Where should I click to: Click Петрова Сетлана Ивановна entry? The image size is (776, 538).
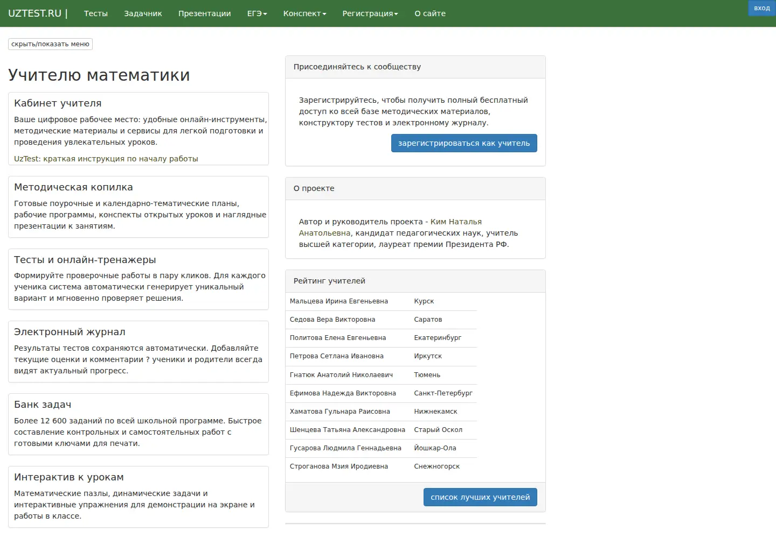337,356
